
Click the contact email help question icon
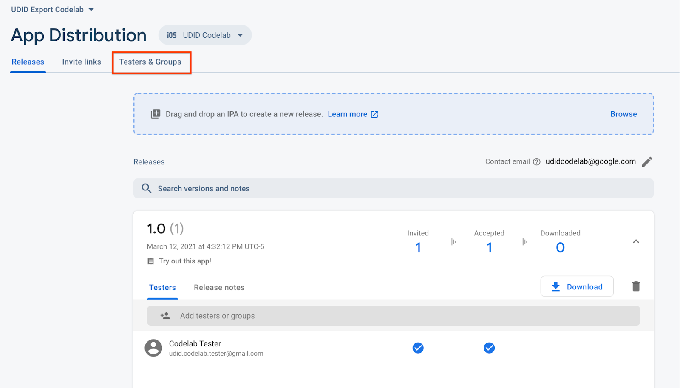click(x=537, y=162)
